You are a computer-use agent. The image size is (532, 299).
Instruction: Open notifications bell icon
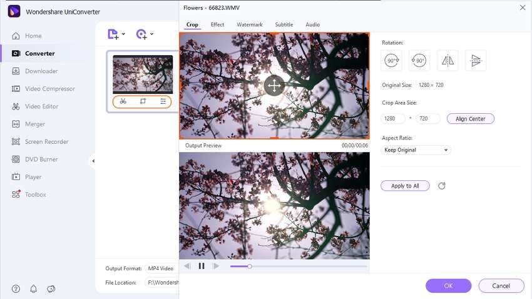[34, 289]
